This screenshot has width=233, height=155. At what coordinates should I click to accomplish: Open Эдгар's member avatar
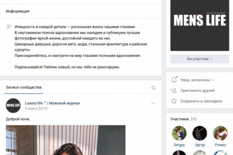click(x=200, y=133)
